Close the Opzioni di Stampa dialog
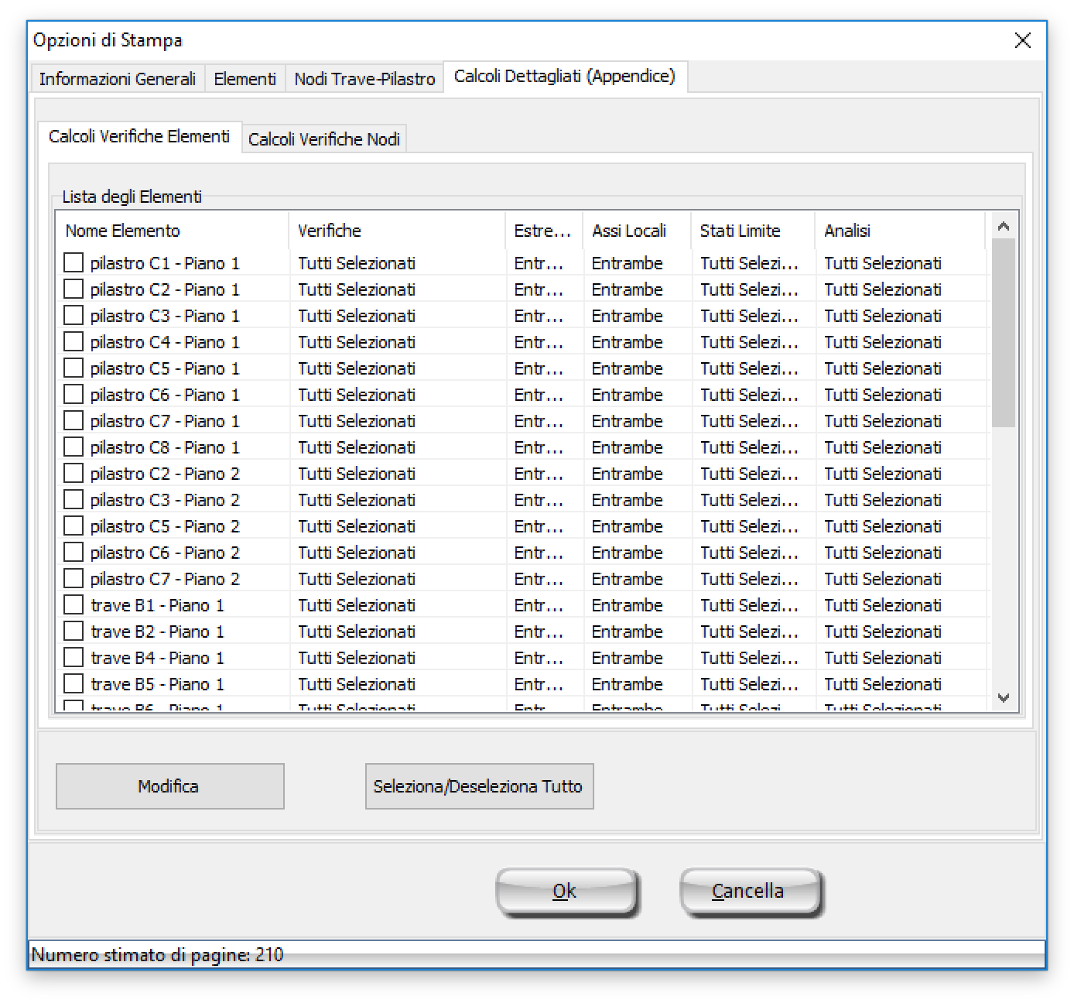Image resolution: width=1074 pixels, height=1003 pixels. 1022,40
